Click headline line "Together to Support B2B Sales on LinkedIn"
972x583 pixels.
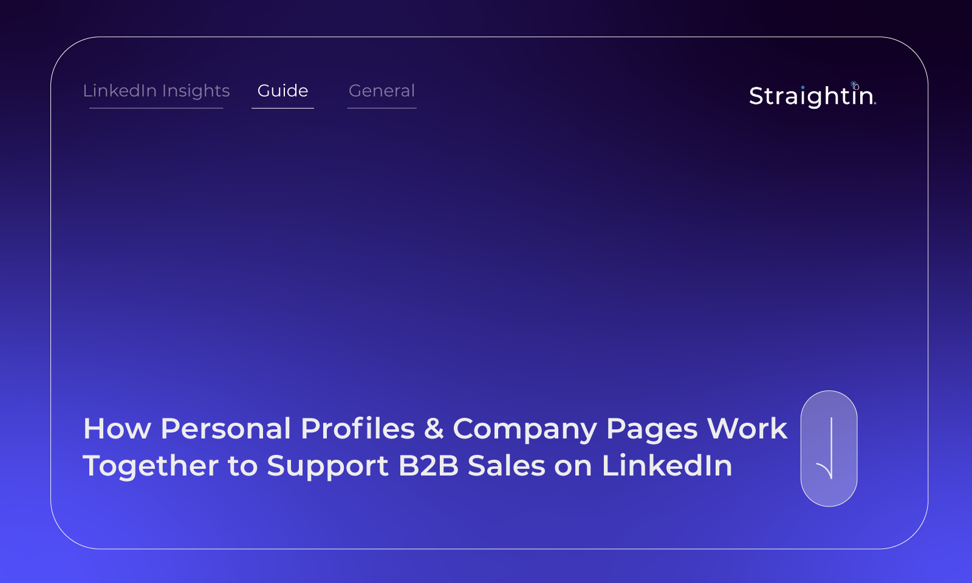[x=407, y=466]
